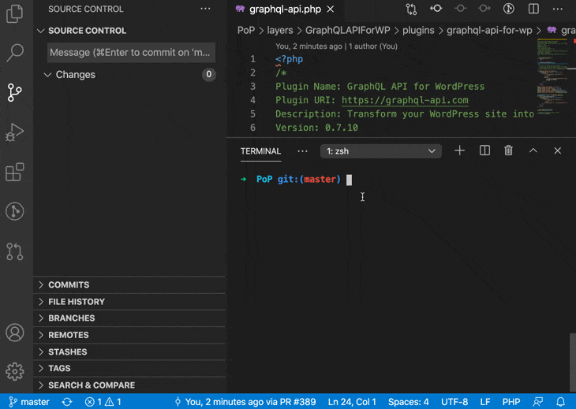This screenshot has width=576, height=409.
Task: Open terminal panel overflow ellipsis menu
Action: [x=302, y=151]
